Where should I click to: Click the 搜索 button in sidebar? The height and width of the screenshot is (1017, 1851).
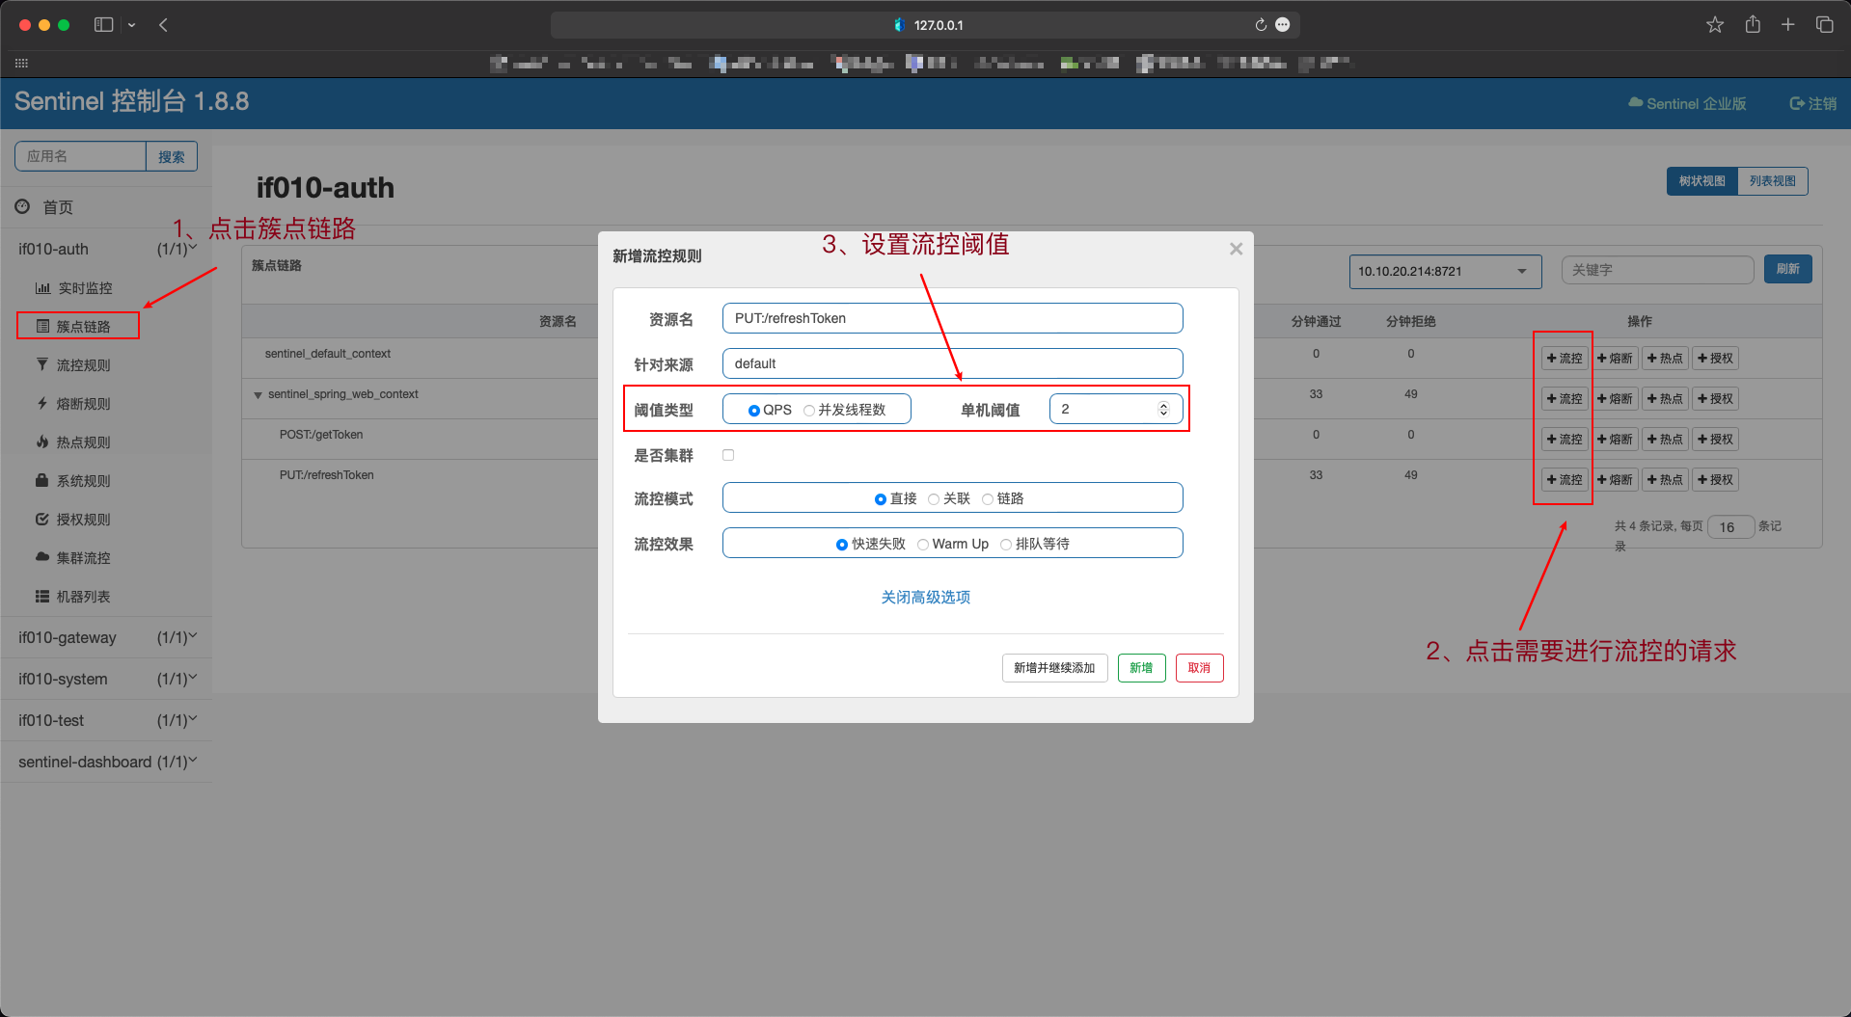pyautogui.click(x=171, y=156)
